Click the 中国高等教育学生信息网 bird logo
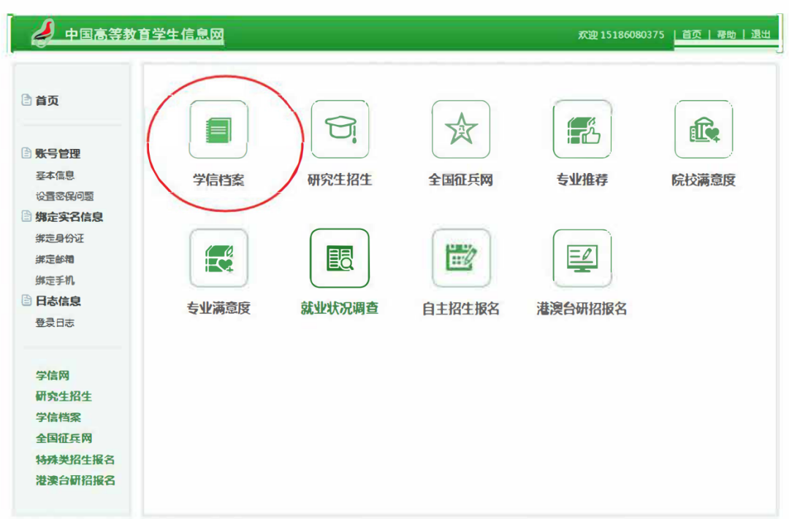The width and height of the screenshot is (789, 519). tap(43, 33)
